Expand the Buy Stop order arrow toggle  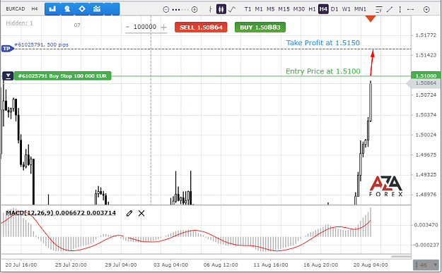click(x=8, y=76)
